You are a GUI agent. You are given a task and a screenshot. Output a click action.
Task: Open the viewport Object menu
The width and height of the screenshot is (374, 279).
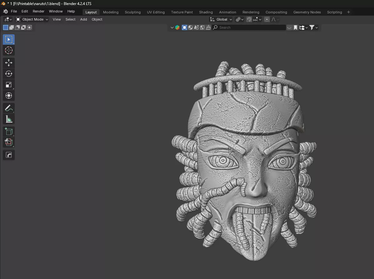(x=97, y=20)
